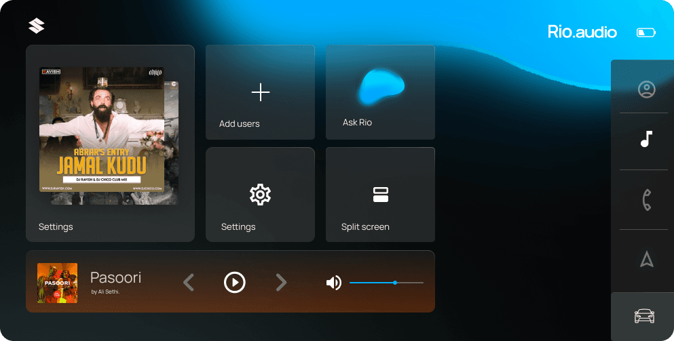This screenshot has height=341, width=674.
Task: Open the navigation arrow sidebar icon
Action: [x=646, y=259]
